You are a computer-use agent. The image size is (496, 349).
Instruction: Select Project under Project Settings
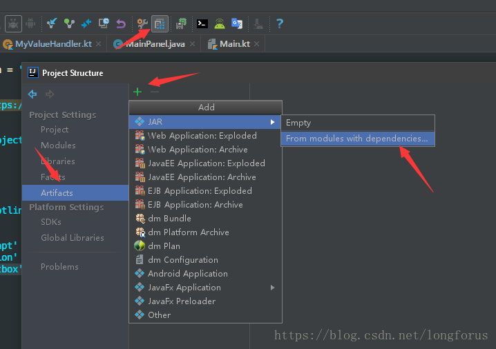point(55,130)
